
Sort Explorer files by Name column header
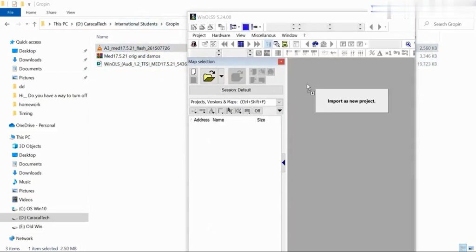point(102,37)
